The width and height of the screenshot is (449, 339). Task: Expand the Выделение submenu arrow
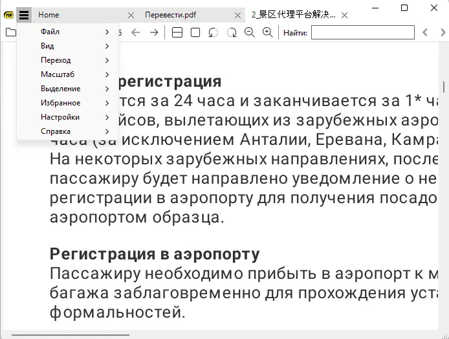[x=107, y=89]
